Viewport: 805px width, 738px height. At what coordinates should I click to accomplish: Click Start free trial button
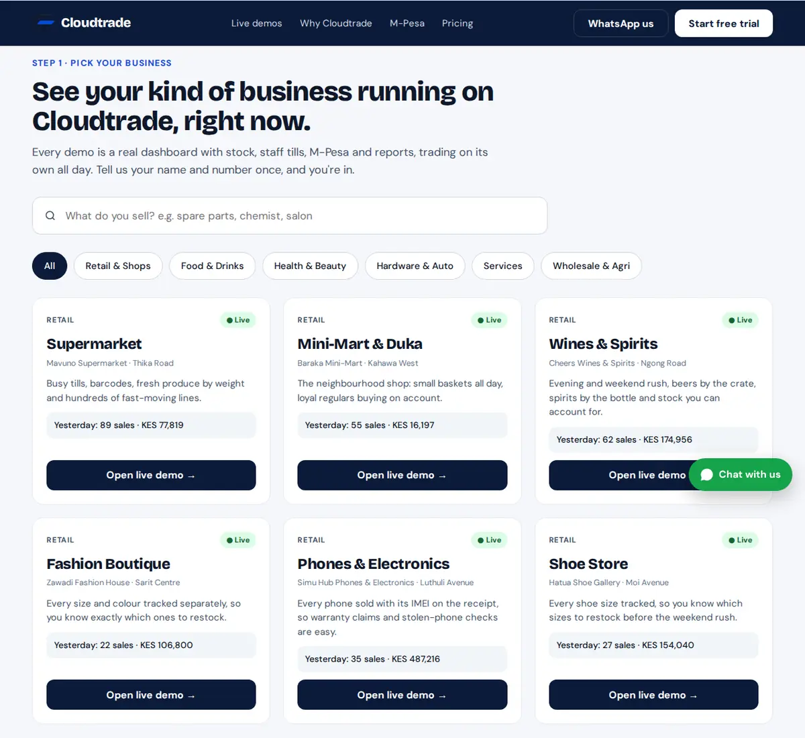coord(724,23)
